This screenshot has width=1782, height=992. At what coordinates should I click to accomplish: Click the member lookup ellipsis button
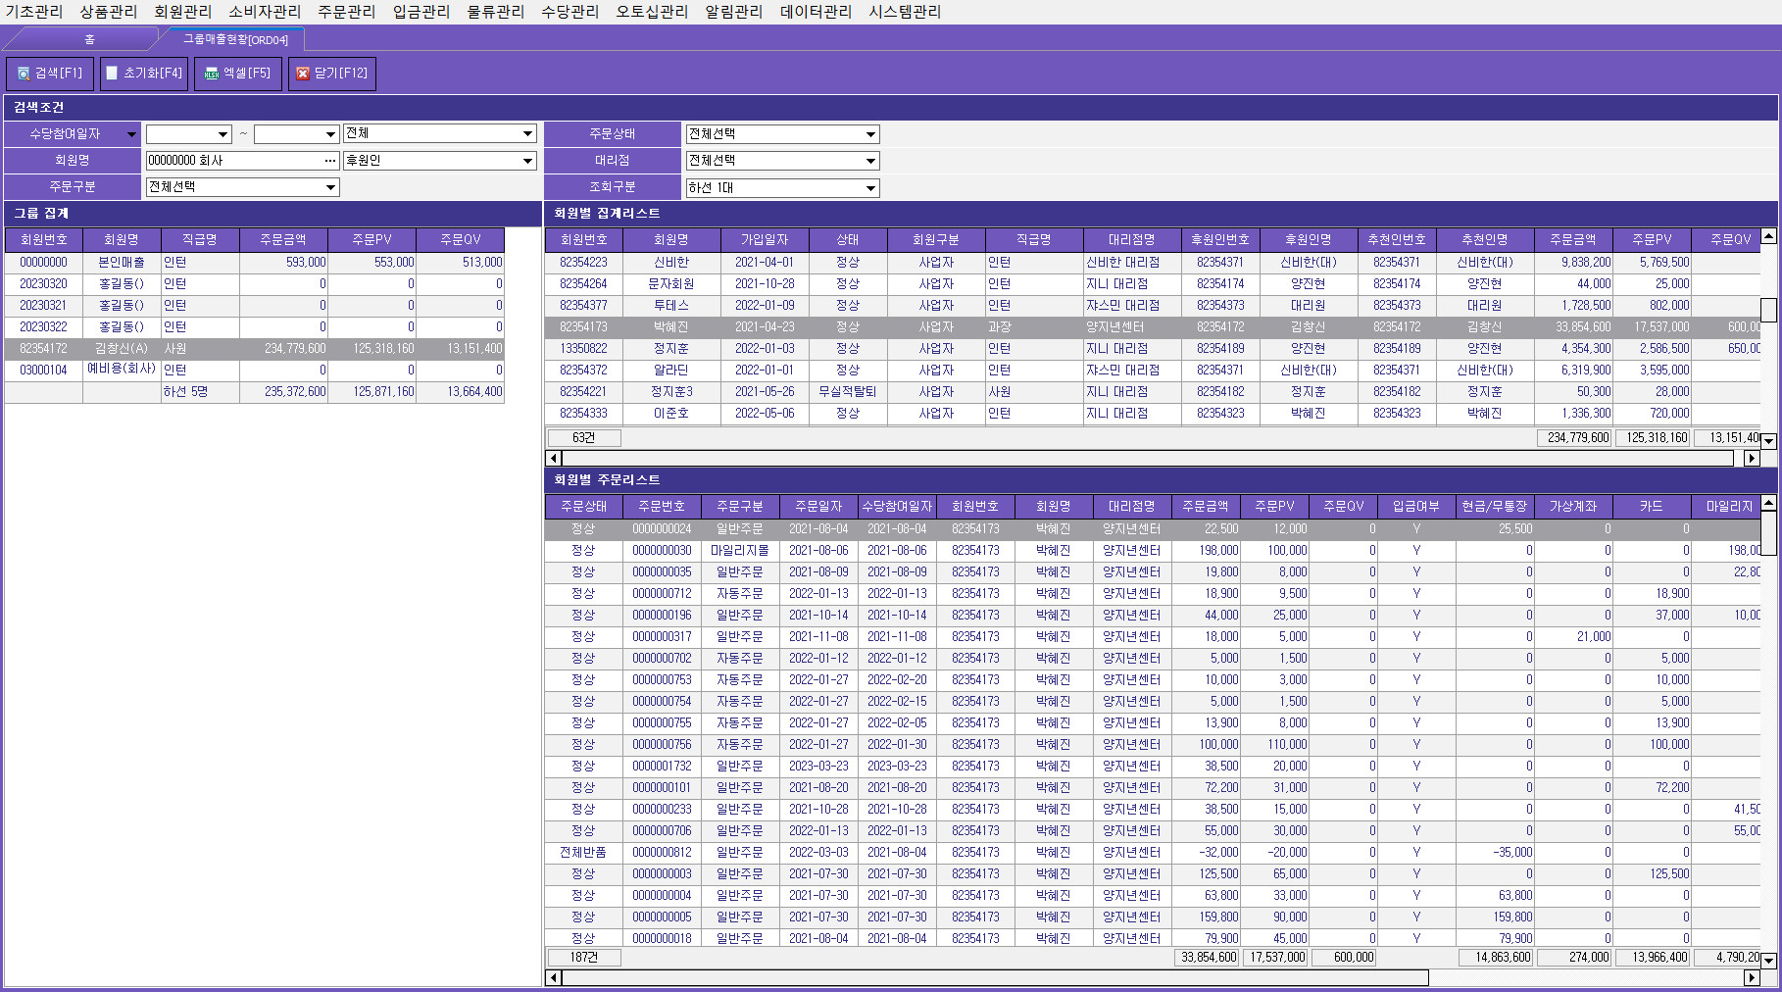pos(330,161)
